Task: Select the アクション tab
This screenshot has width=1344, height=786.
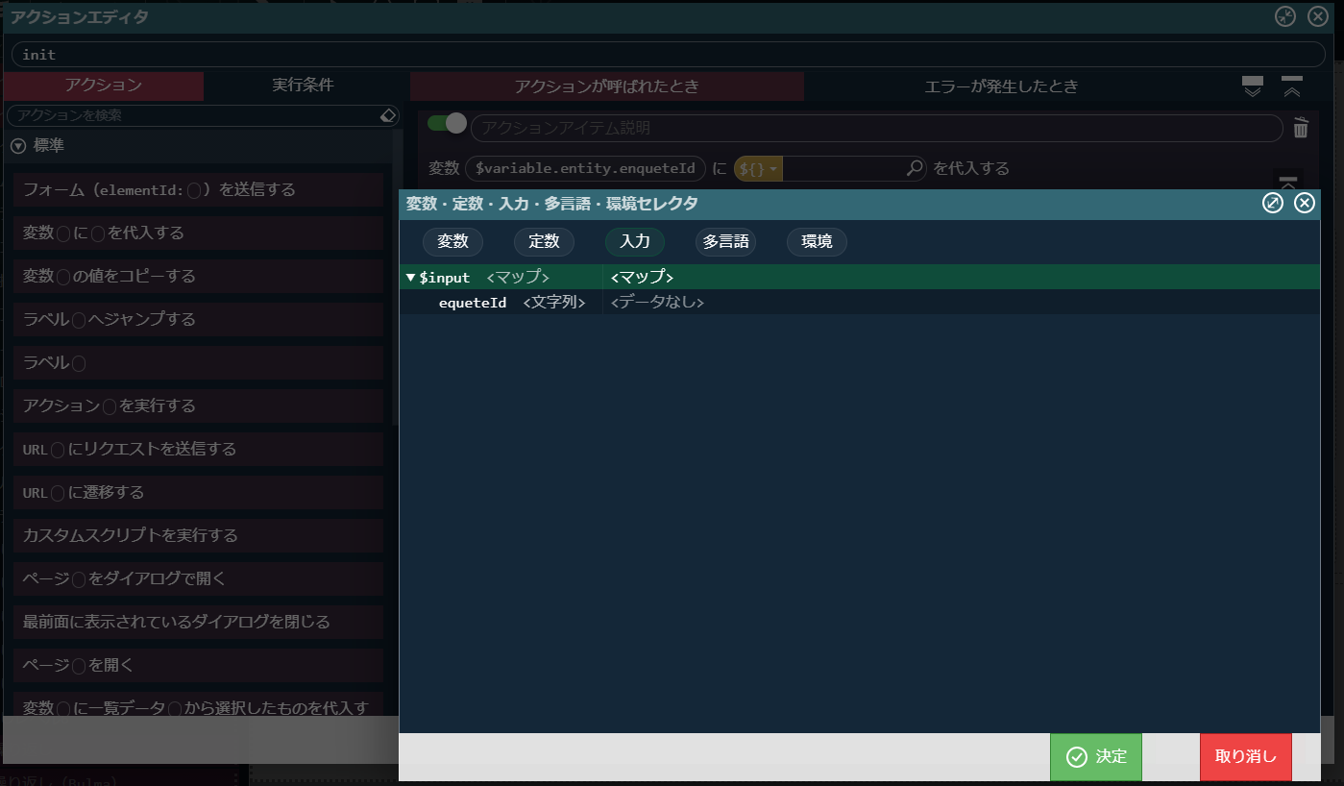Action: pyautogui.click(x=104, y=86)
